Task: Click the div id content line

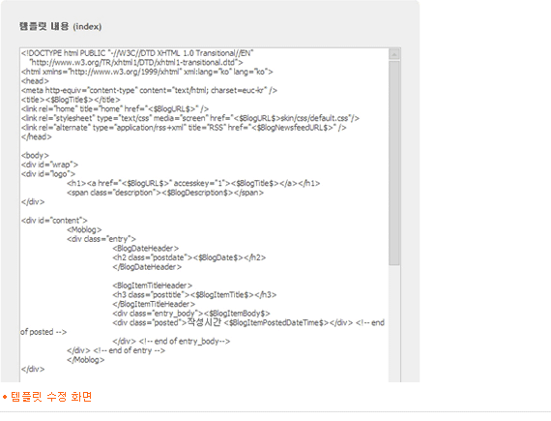Action: pyautogui.click(x=54, y=221)
